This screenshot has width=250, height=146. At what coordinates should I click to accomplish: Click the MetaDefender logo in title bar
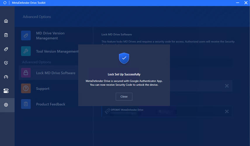click(5, 3)
